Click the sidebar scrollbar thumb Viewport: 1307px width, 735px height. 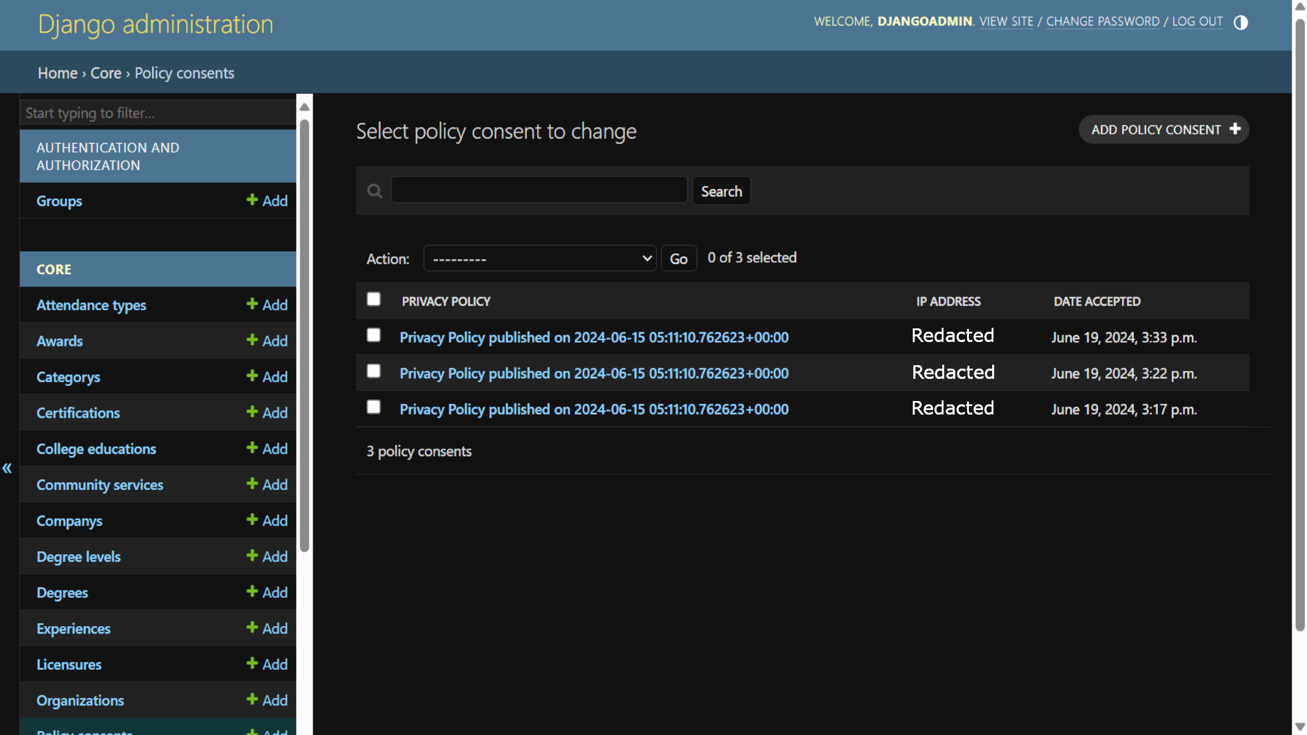coord(305,335)
